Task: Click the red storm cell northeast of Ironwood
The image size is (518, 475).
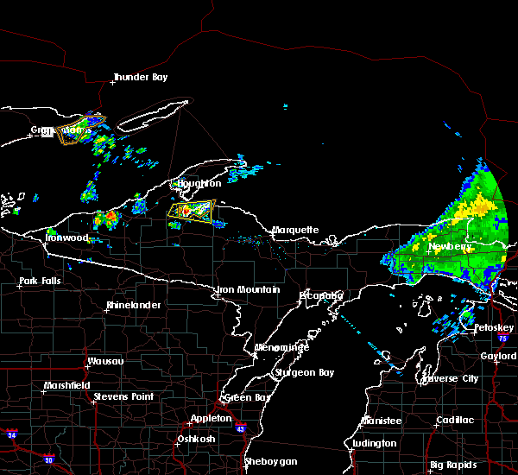Action: point(111,218)
